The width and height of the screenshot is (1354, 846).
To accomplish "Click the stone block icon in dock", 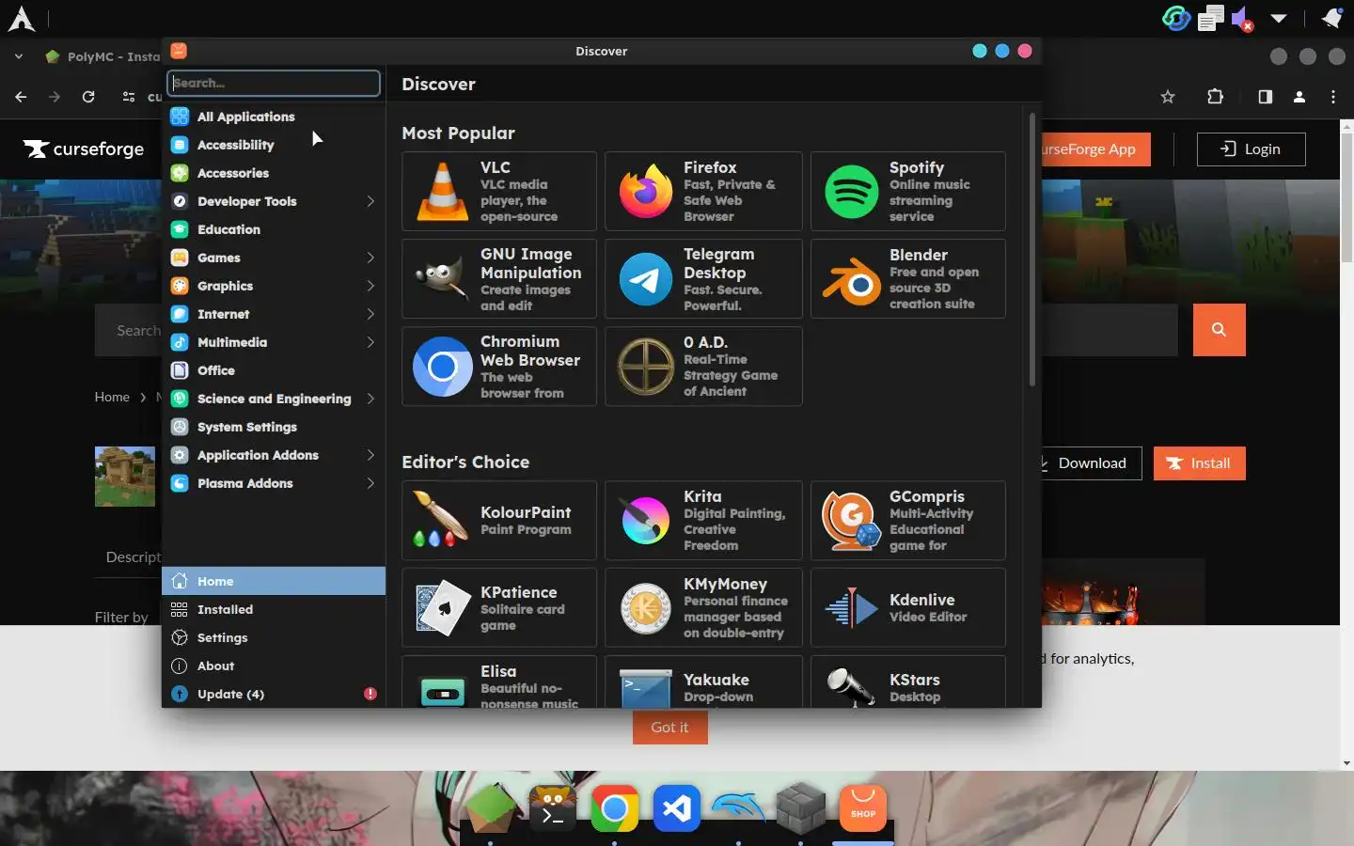I will pos(801,808).
